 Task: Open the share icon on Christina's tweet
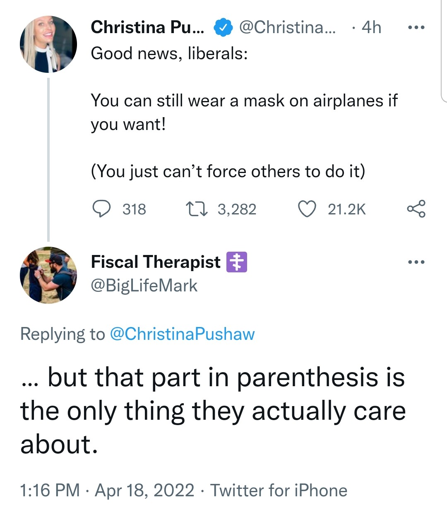click(x=416, y=209)
